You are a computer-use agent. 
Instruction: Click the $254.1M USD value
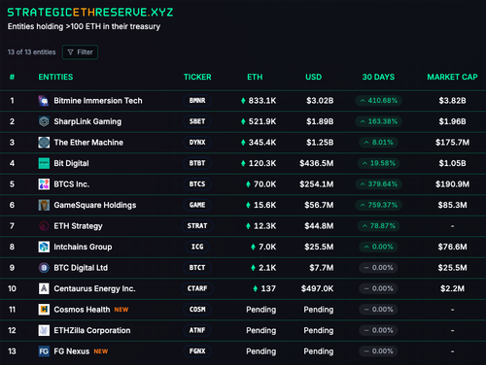pos(317,184)
